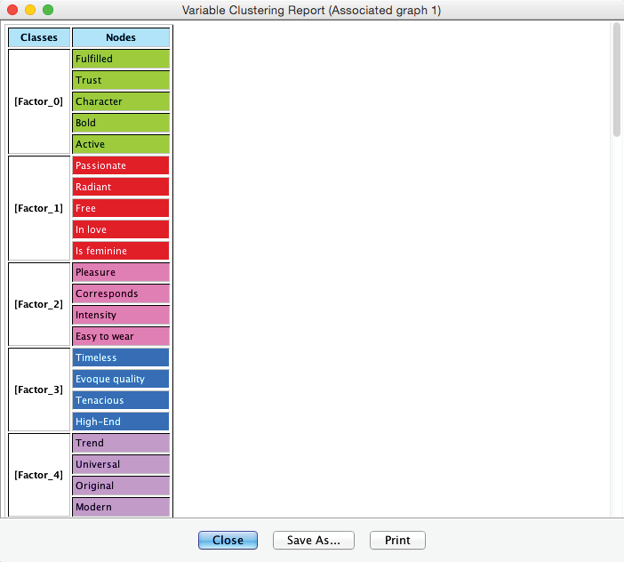
Task: Click the [Factor_3] class cell
Action: point(39,389)
